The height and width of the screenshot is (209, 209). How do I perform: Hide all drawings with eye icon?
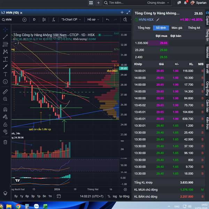5,132
